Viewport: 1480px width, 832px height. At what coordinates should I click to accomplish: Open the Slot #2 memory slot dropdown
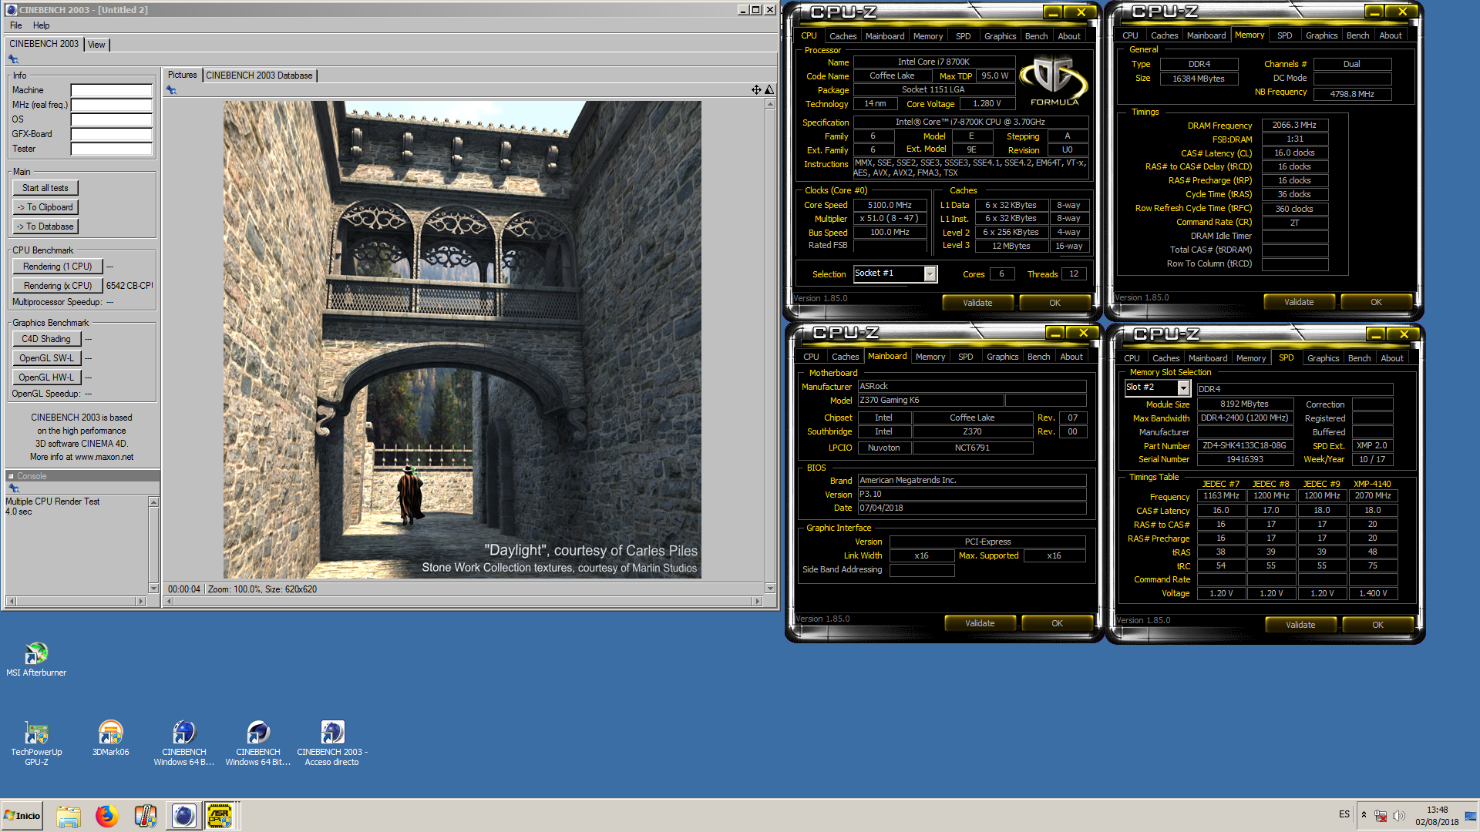coord(1183,387)
